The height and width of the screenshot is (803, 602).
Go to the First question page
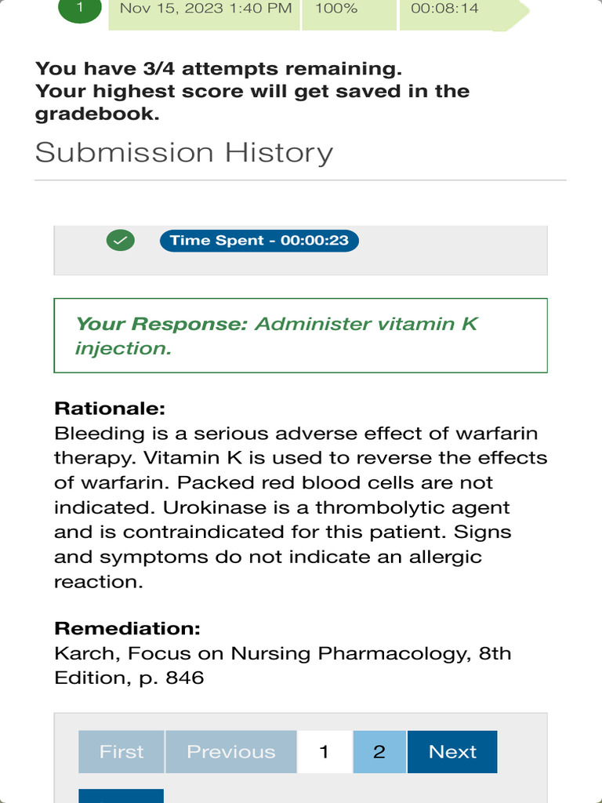point(121,752)
